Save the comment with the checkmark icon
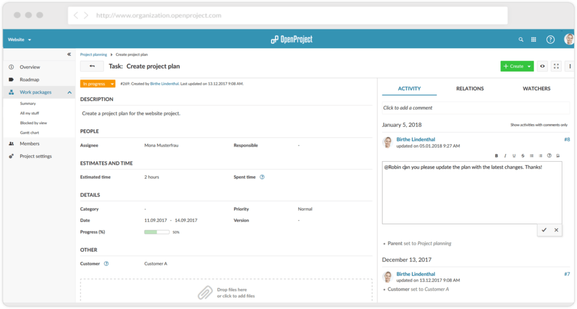 pos(544,230)
